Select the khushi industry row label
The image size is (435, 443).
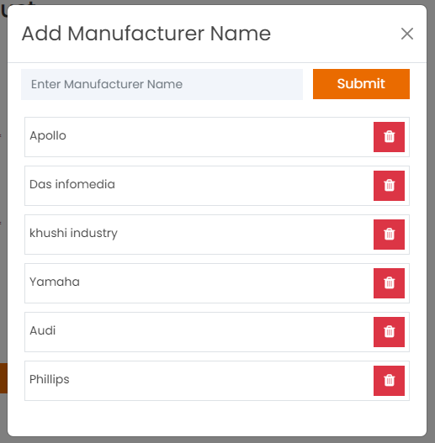(73, 234)
